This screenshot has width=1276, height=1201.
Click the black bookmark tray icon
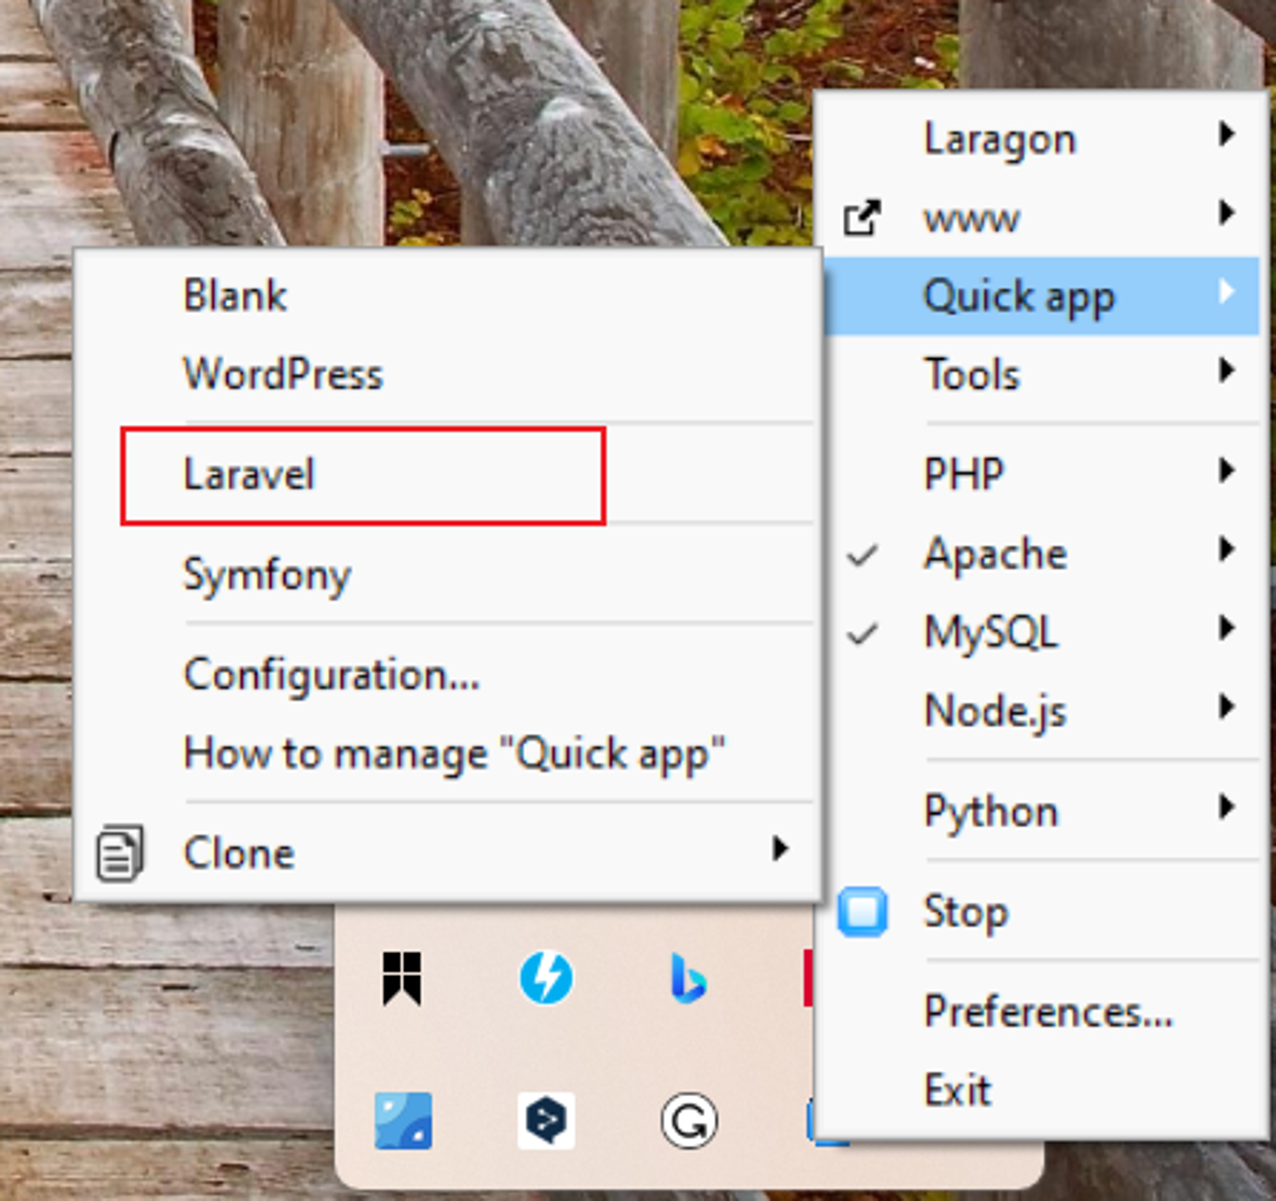click(x=403, y=978)
